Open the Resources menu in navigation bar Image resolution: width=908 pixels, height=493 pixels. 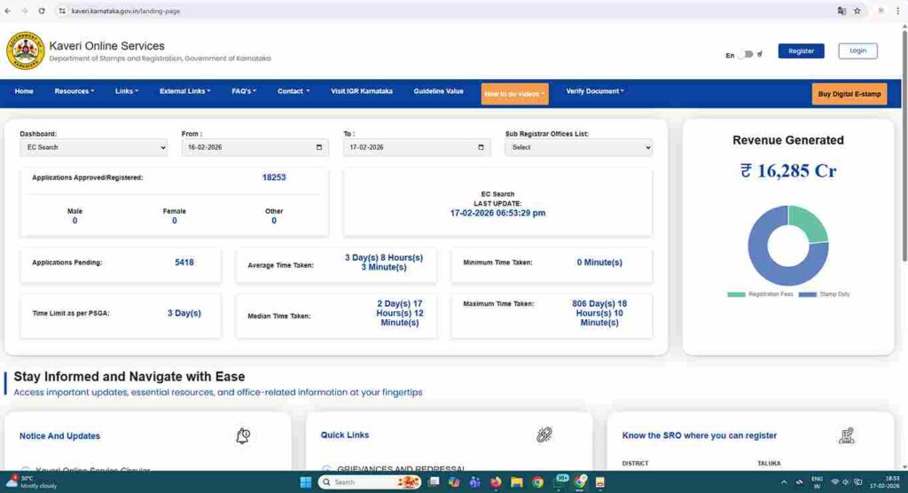click(x=74, y=91)
